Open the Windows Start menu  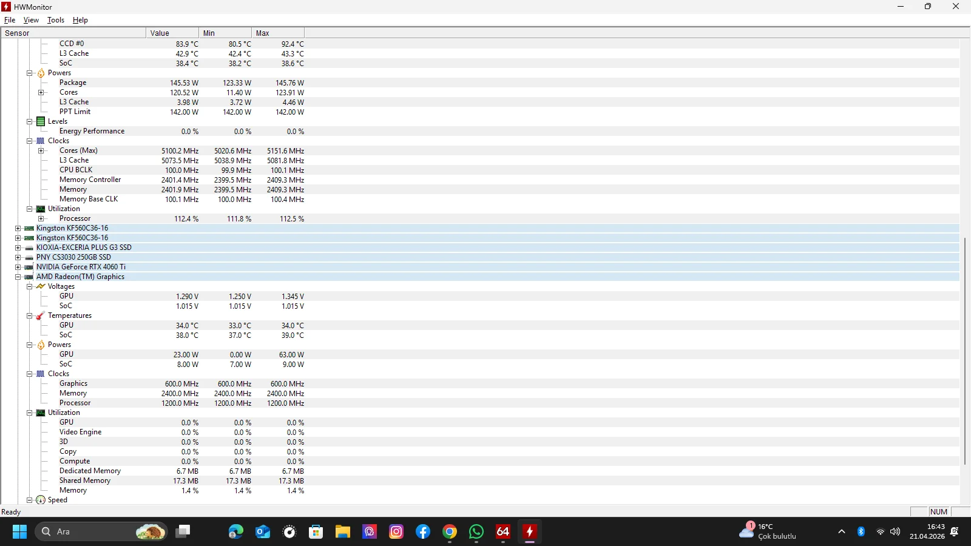click(19, 531)
